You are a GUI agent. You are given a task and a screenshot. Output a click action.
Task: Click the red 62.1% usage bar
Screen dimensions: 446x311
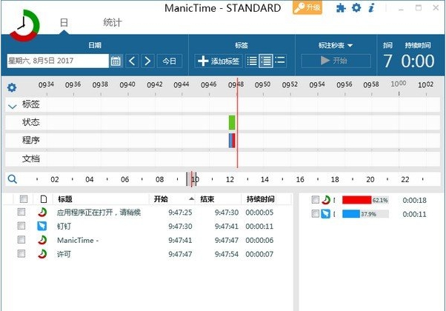pos(356,200)
